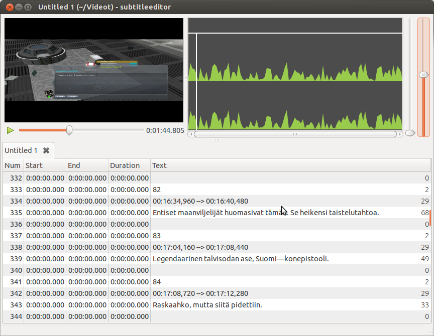Screen dimensions: 434x336
Task: Maximize the subtitleeditor window
Action: [29, 8]
